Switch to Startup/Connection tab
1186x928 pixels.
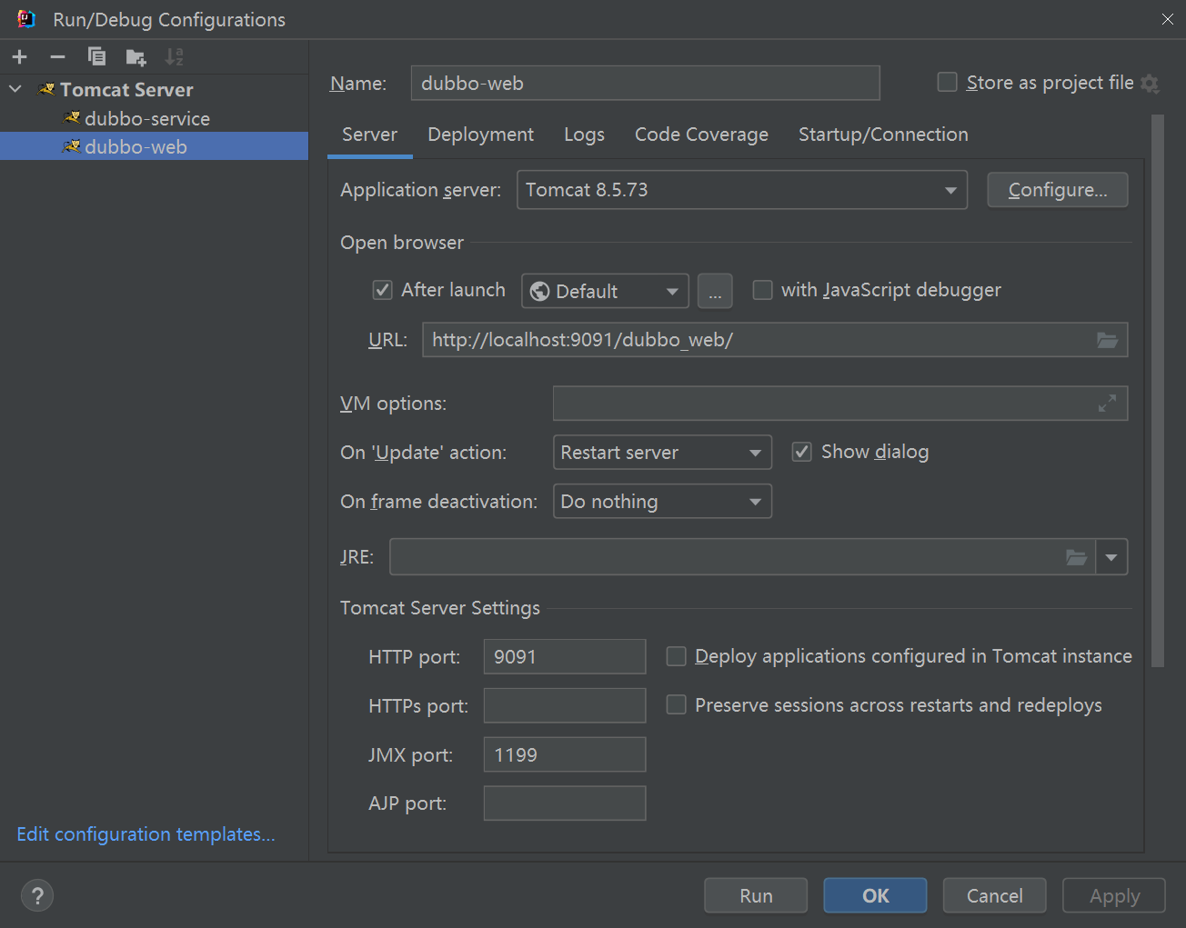(883, 135)
